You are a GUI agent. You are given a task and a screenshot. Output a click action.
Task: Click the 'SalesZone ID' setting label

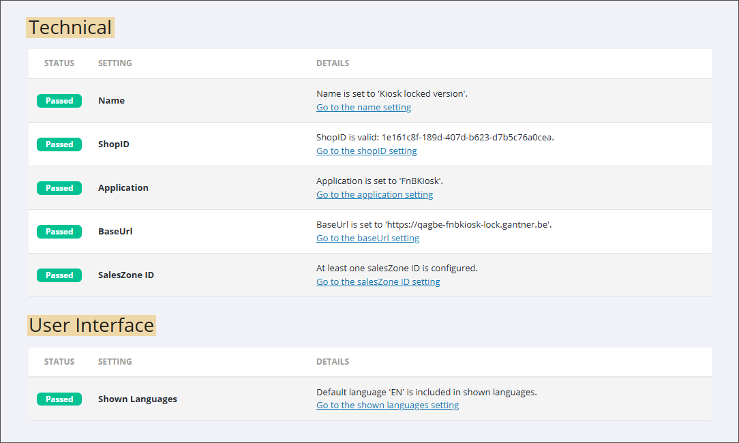coord(125,275)
